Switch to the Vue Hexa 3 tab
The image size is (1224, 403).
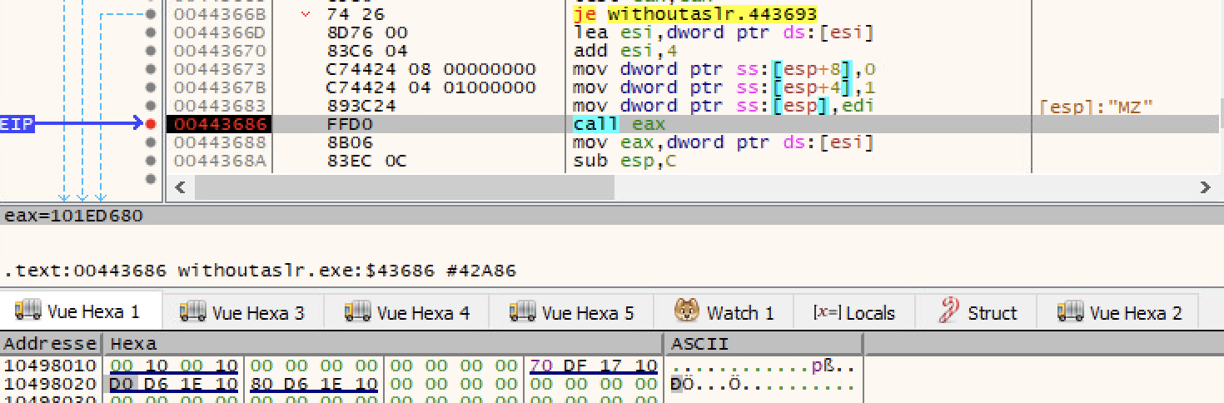point(244,312)
